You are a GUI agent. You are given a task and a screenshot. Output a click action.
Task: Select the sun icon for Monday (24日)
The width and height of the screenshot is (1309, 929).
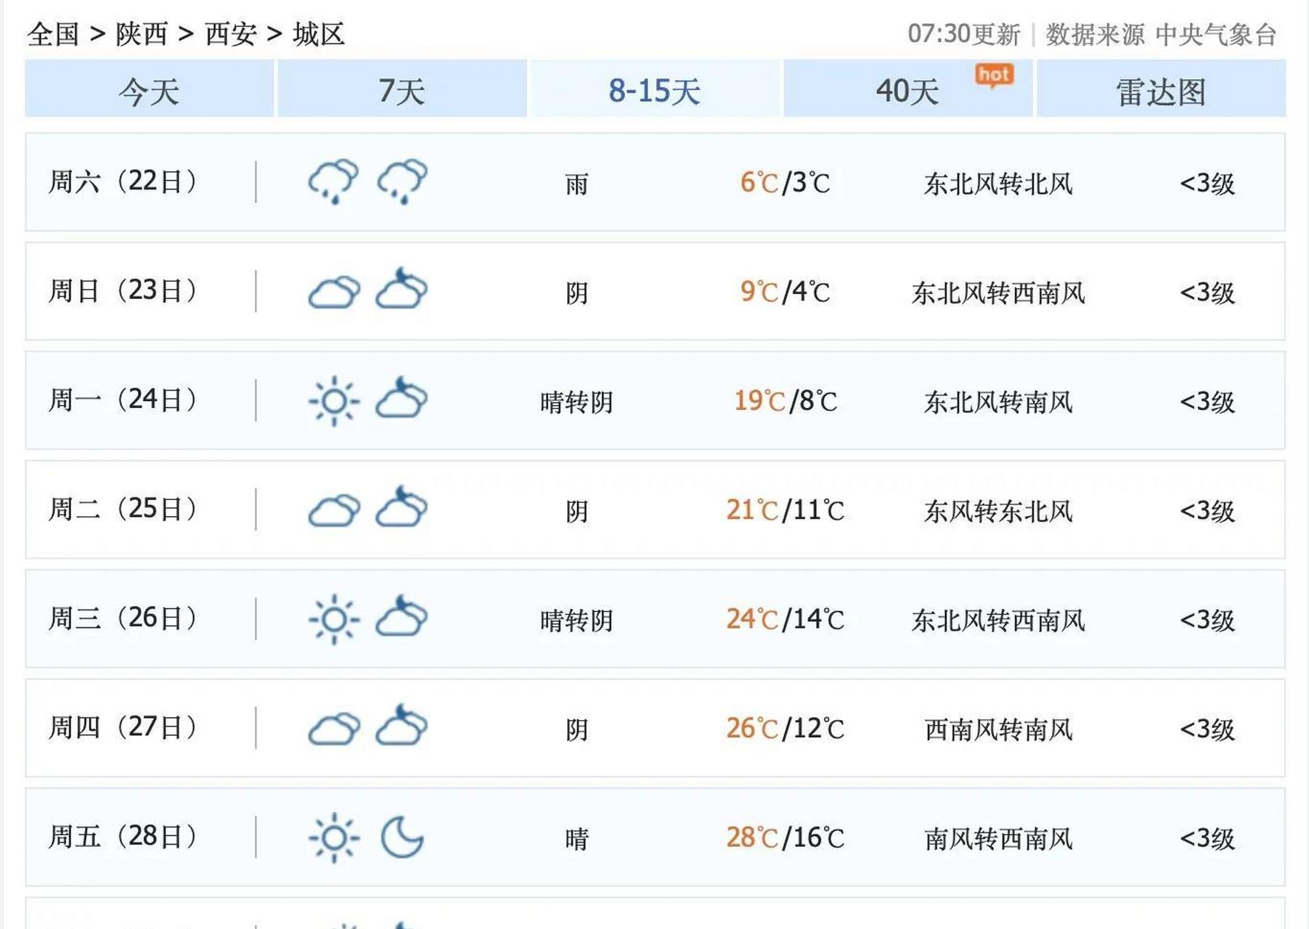(x=335, y=401)
